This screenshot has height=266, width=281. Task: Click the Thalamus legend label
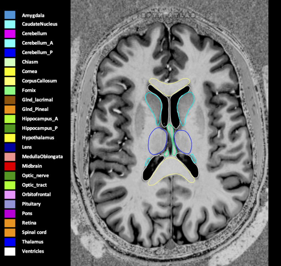click(x=33, y=242)
